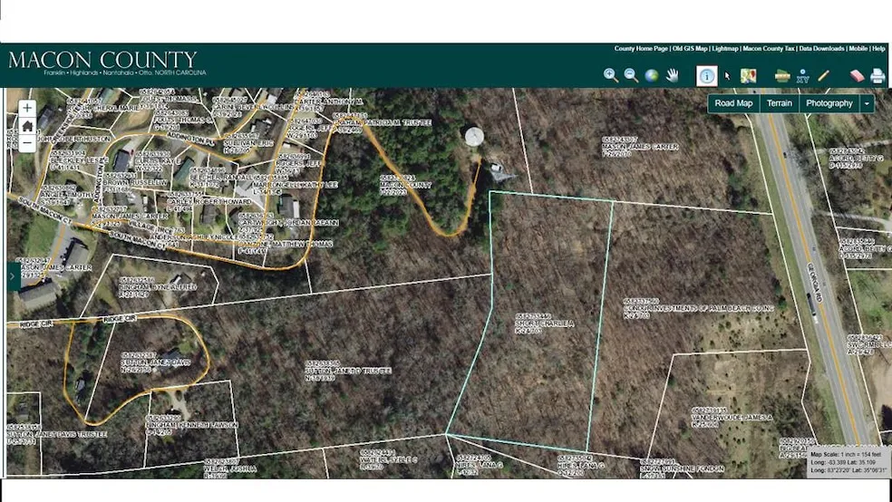The height and width of the screenshot is (502, 892).
Task: Click the globe full extent icon
Action: pyautogui.click(x=651, y=76)
